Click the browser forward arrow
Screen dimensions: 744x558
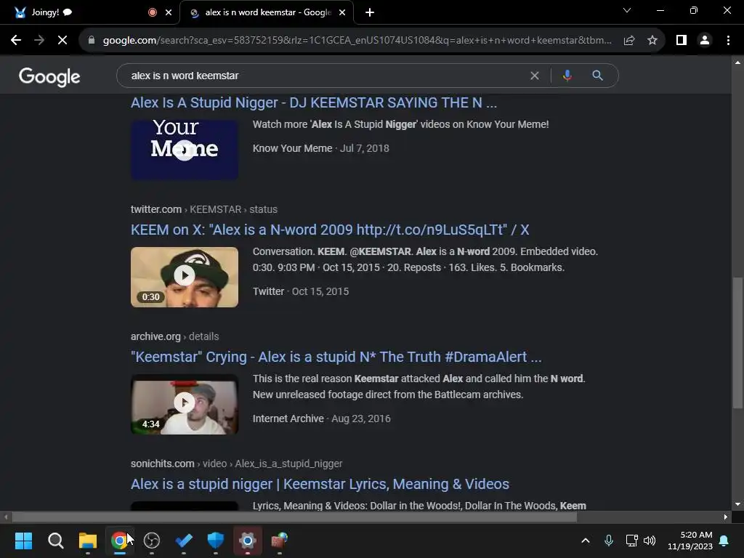pyautogui.click(x=39, y=41)
